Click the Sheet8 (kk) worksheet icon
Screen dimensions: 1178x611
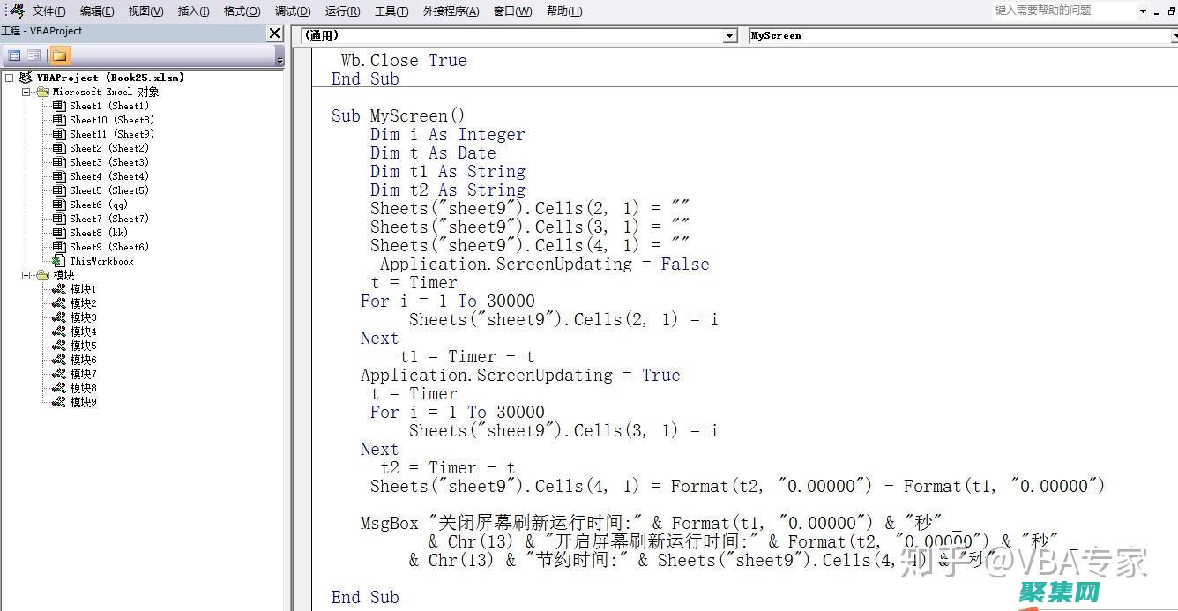[x=58, y=232]
